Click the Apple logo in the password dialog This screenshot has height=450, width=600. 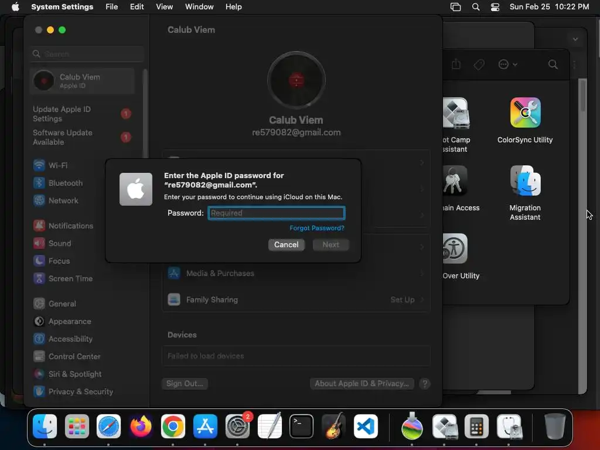136,189
